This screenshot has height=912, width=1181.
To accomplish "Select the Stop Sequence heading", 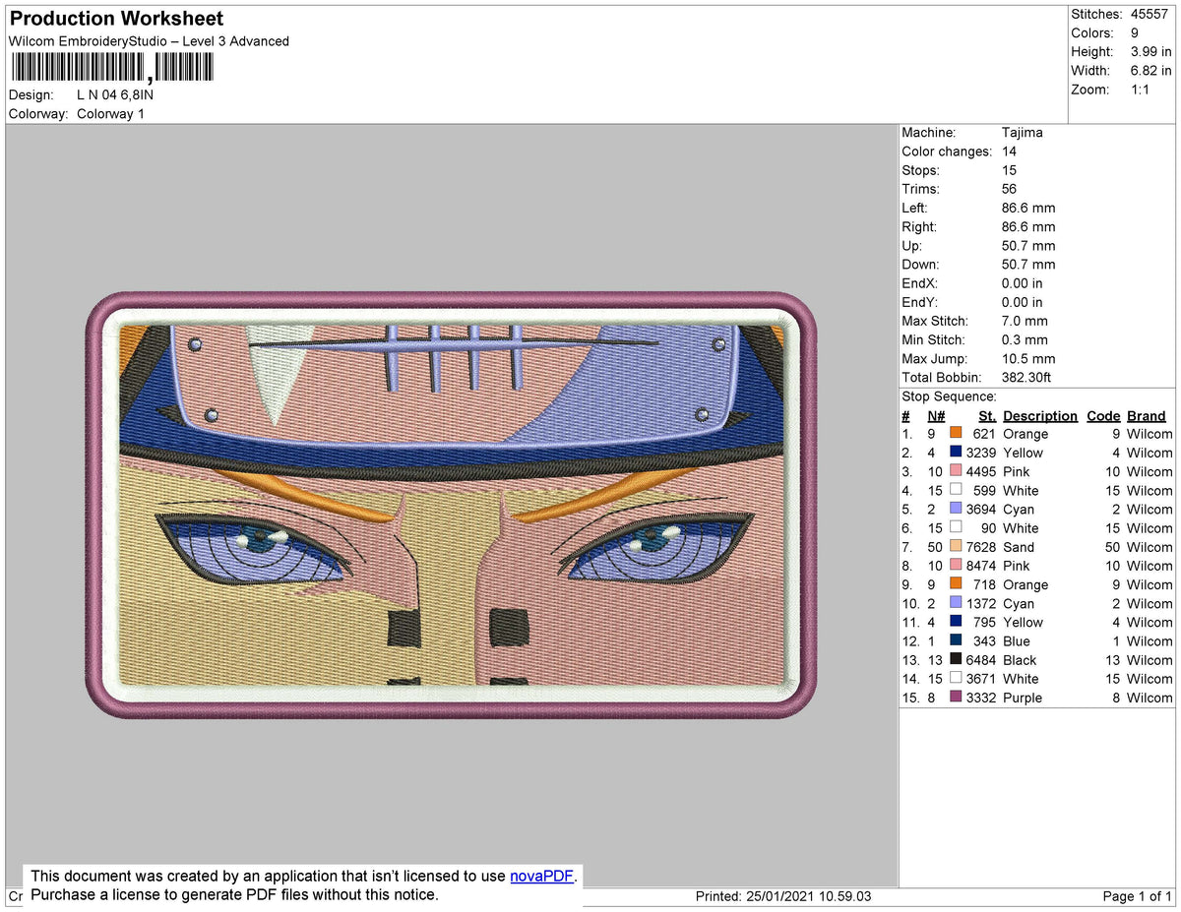I will coord(949,396).
